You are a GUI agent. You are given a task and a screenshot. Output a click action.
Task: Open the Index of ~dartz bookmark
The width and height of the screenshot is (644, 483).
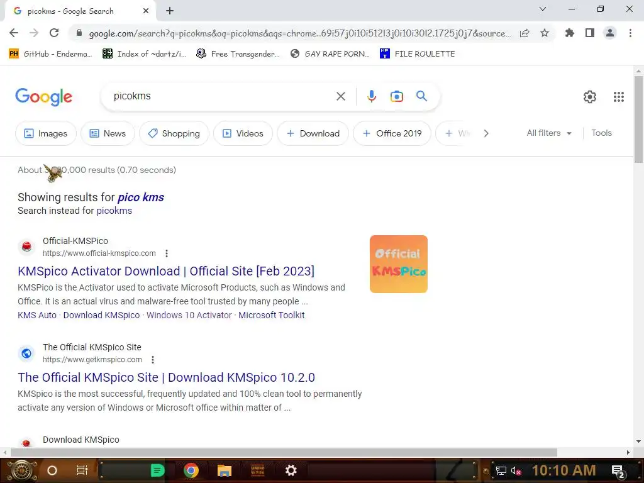[145, 54]
